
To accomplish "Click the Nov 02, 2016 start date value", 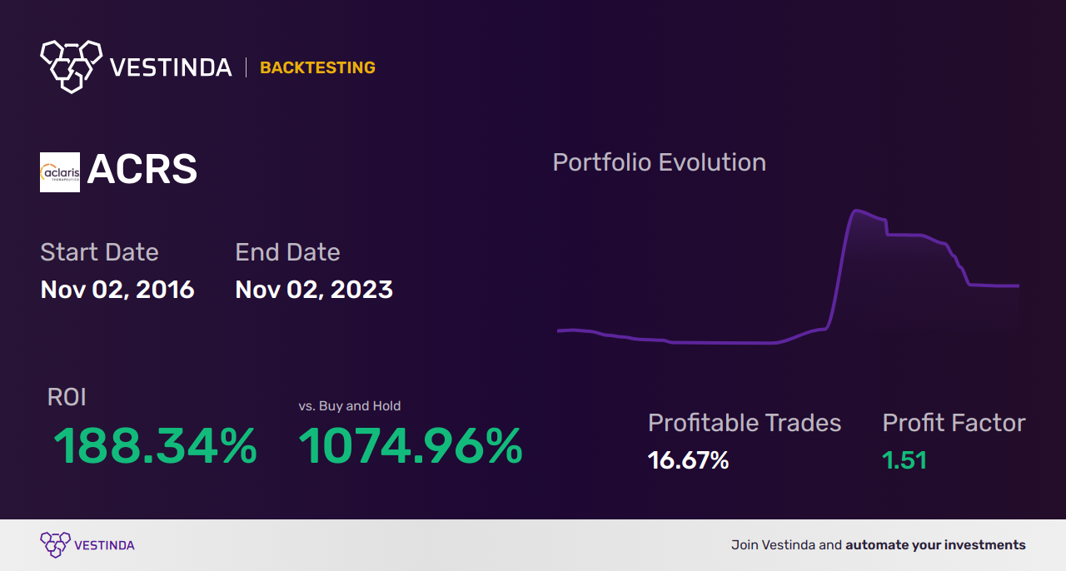I will click(x=117, y=289).
